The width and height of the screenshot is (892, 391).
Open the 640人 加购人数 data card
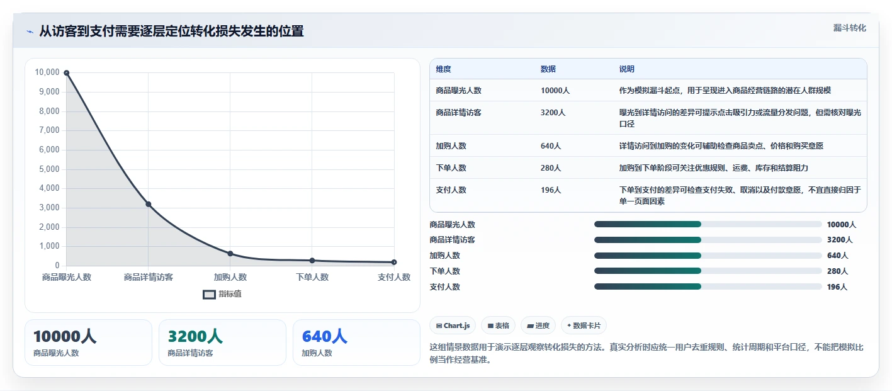[356, 343]
